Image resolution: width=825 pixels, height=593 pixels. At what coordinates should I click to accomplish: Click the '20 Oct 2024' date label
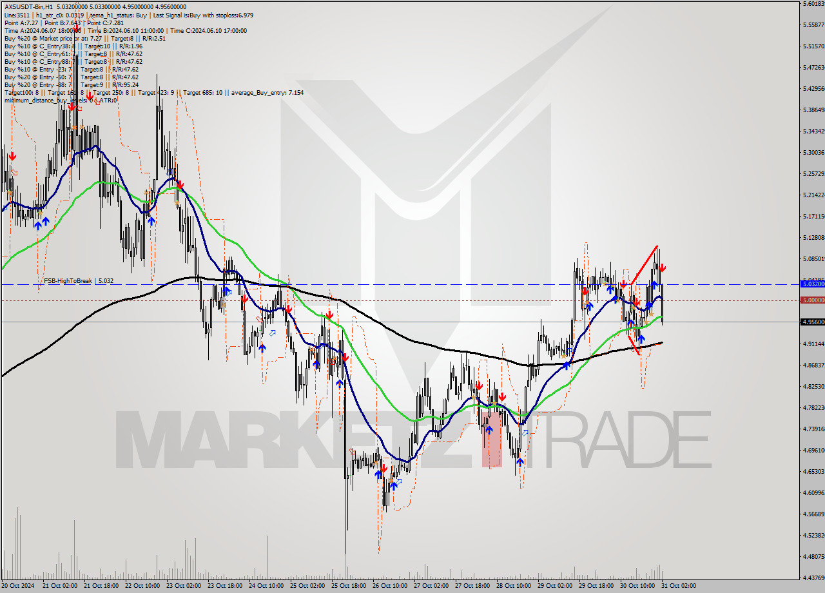tap(17, 586)
